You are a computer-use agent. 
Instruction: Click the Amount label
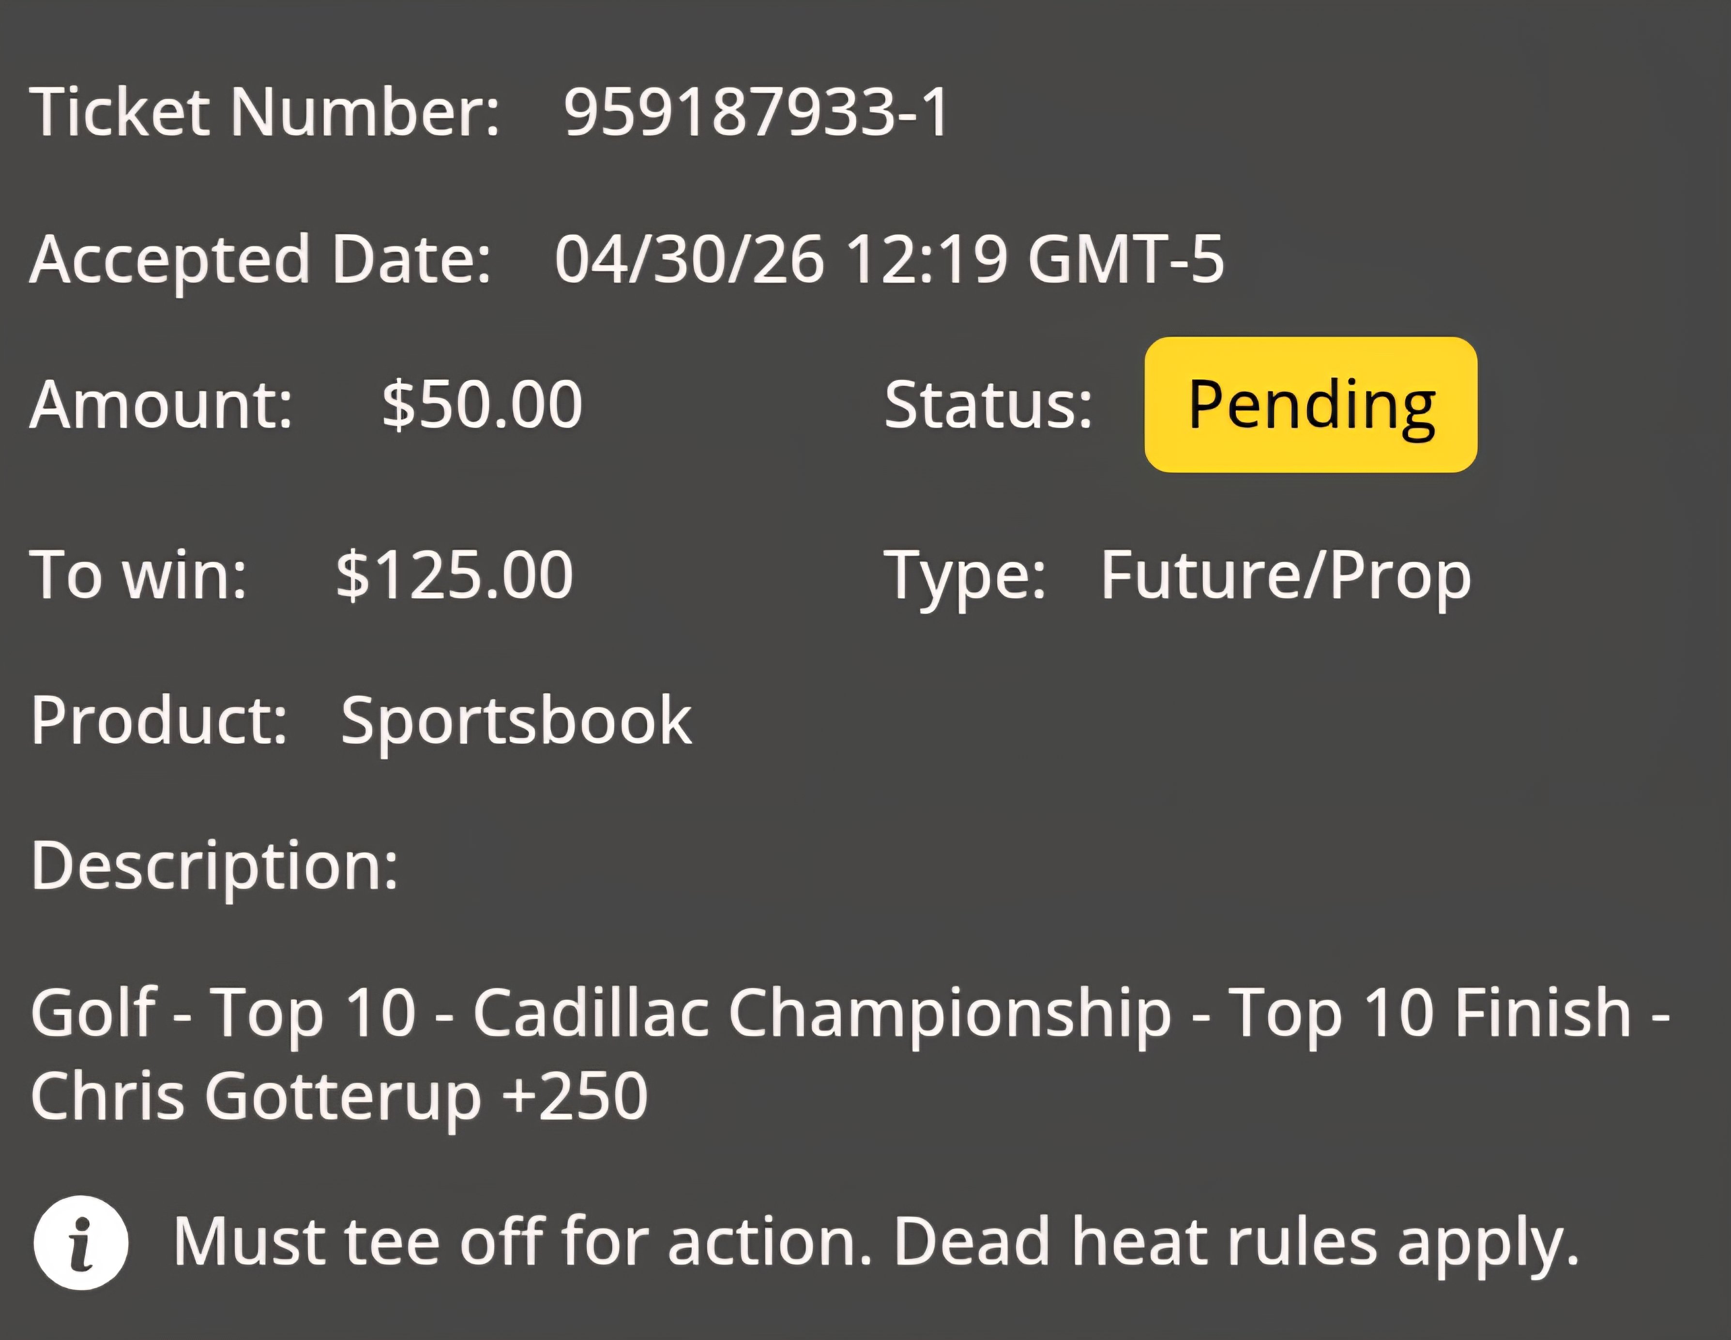click(x=162, y=405)
